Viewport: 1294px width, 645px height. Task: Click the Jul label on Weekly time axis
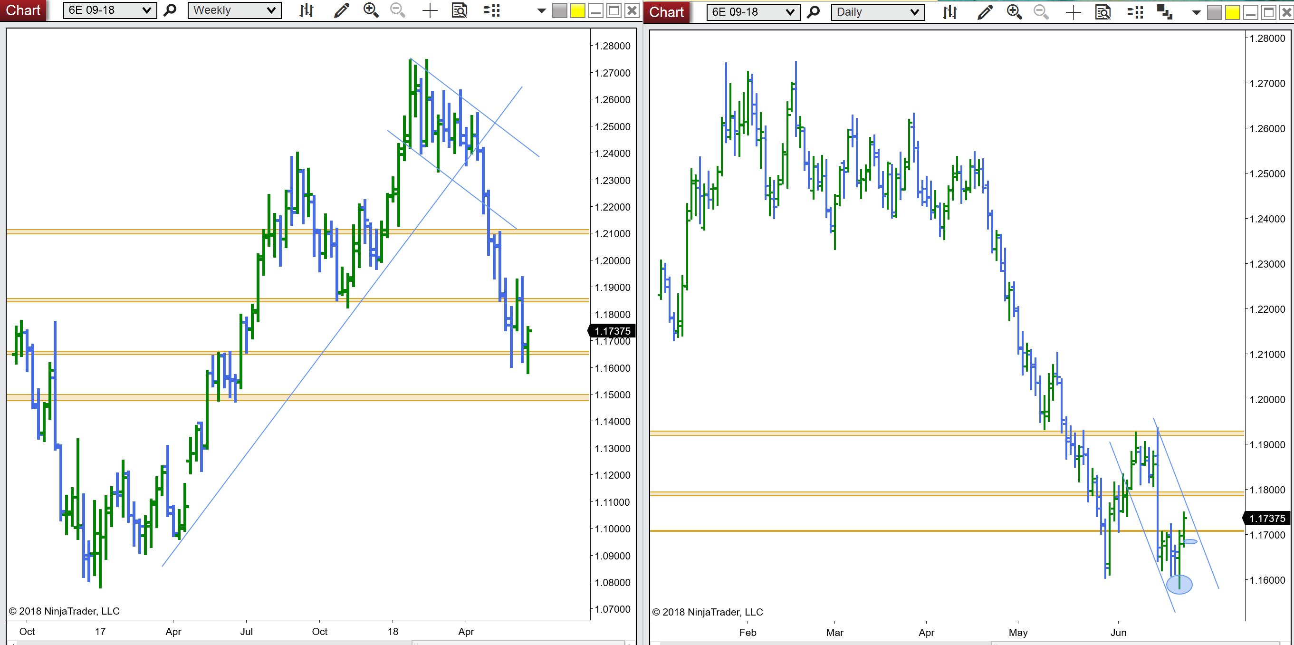246,631
